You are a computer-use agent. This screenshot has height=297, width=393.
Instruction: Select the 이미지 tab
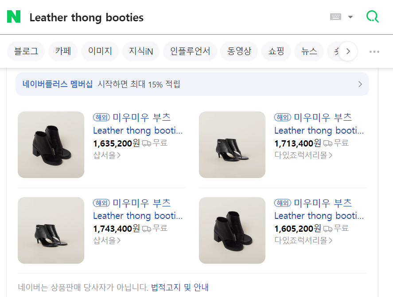point(100,51)
